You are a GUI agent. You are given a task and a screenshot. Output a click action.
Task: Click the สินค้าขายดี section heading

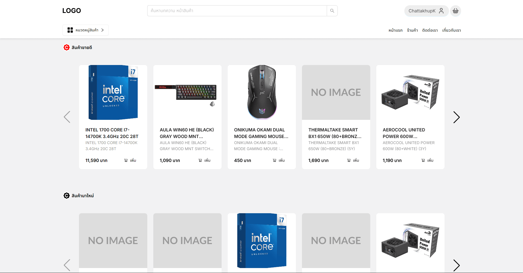(82, 47)
